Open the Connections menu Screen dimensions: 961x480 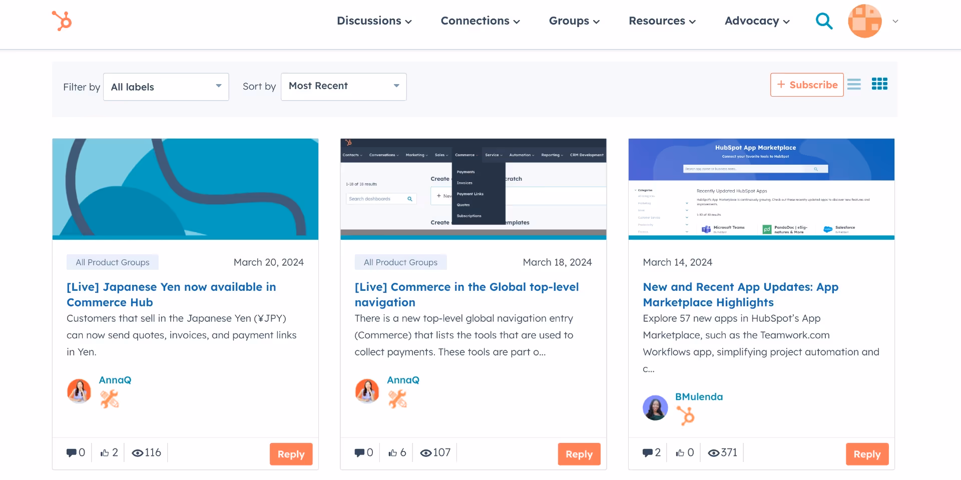pyautogui.click(x=480, y=21)
